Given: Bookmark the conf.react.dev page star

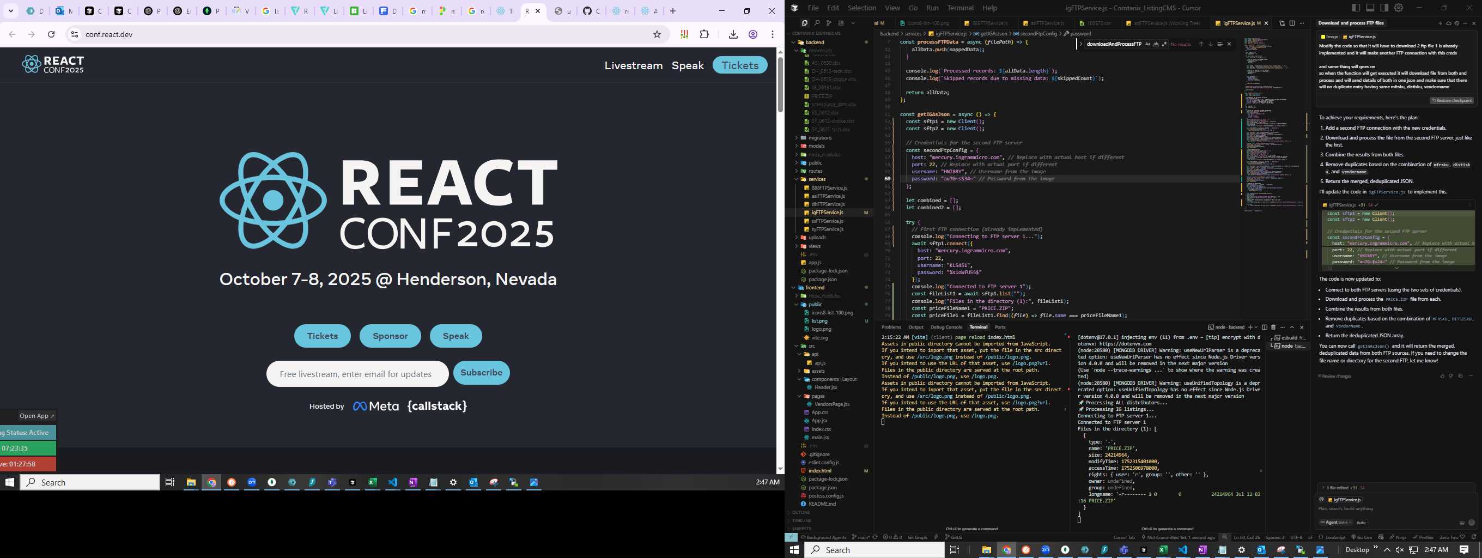Looking at the screenshot, I should [657, 34].
